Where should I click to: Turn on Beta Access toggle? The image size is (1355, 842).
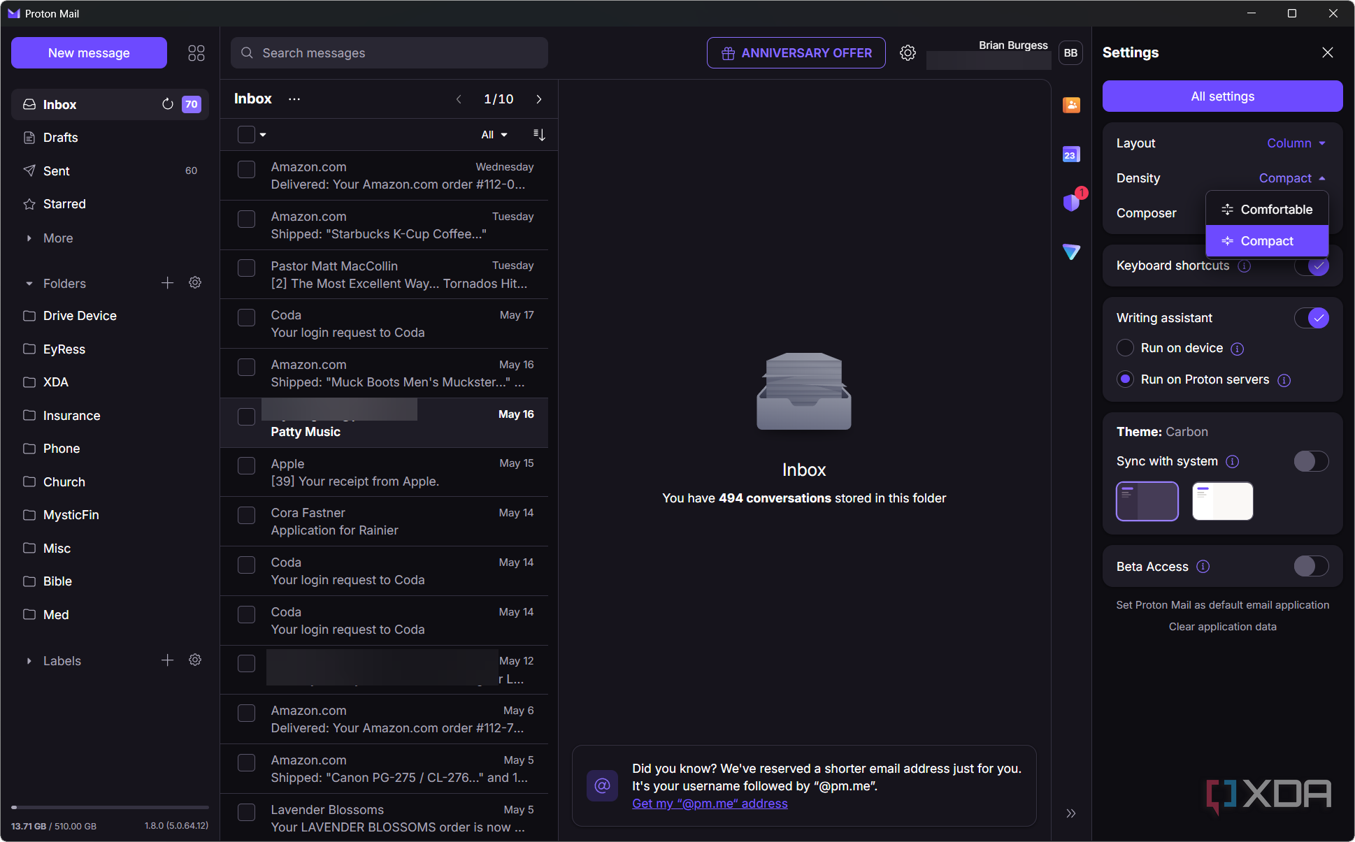pos(1312,566)
